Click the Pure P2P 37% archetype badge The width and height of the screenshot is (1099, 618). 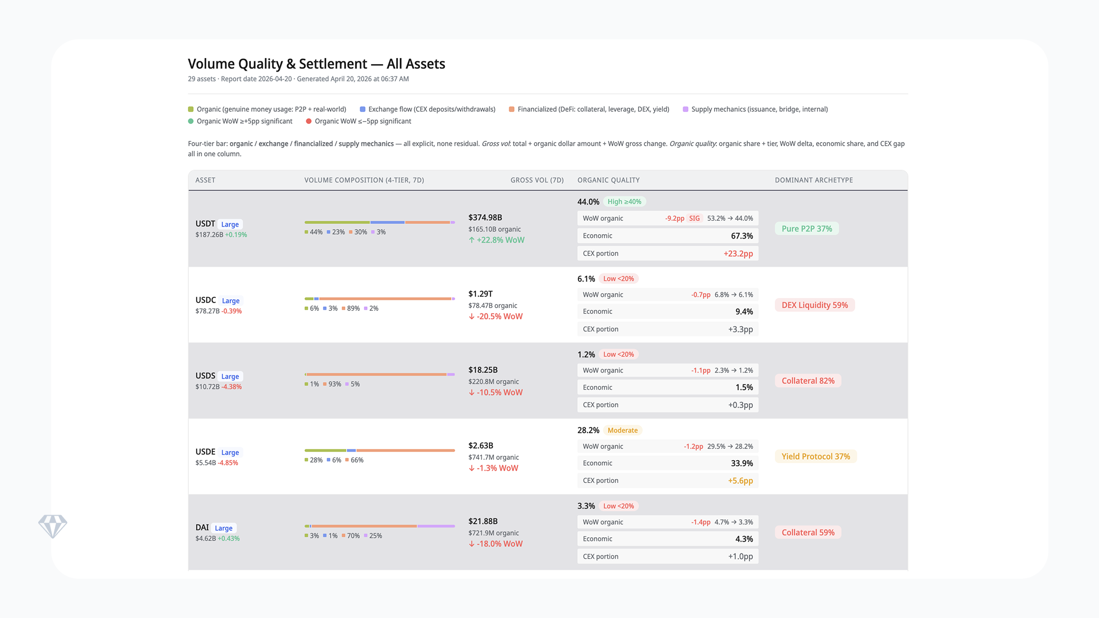pos(807,228)
